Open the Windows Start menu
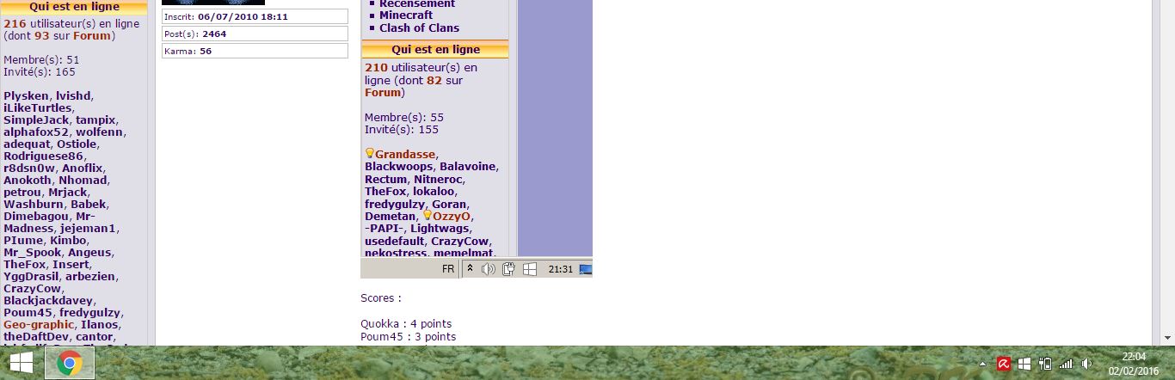Viewport: 1175px width, 380px height. pos(21,363)
